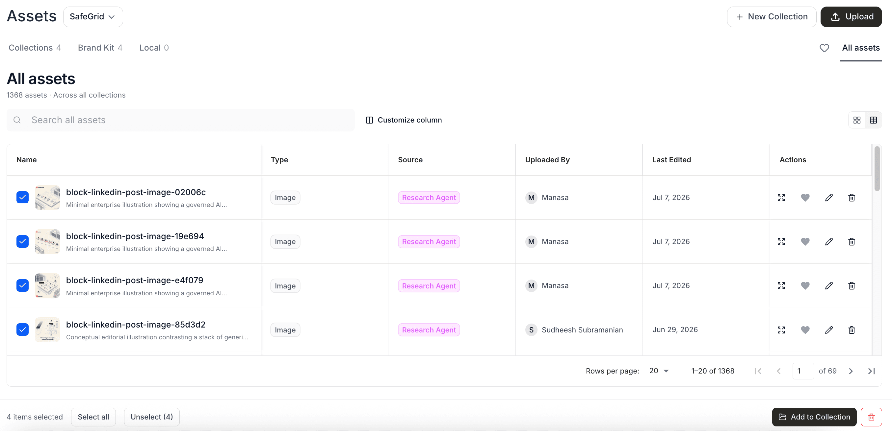Open the Brand Kit tab
This screenshot has height=431, width=892.
point(100,48)
